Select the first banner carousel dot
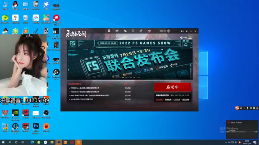 (x=120, y=77)
